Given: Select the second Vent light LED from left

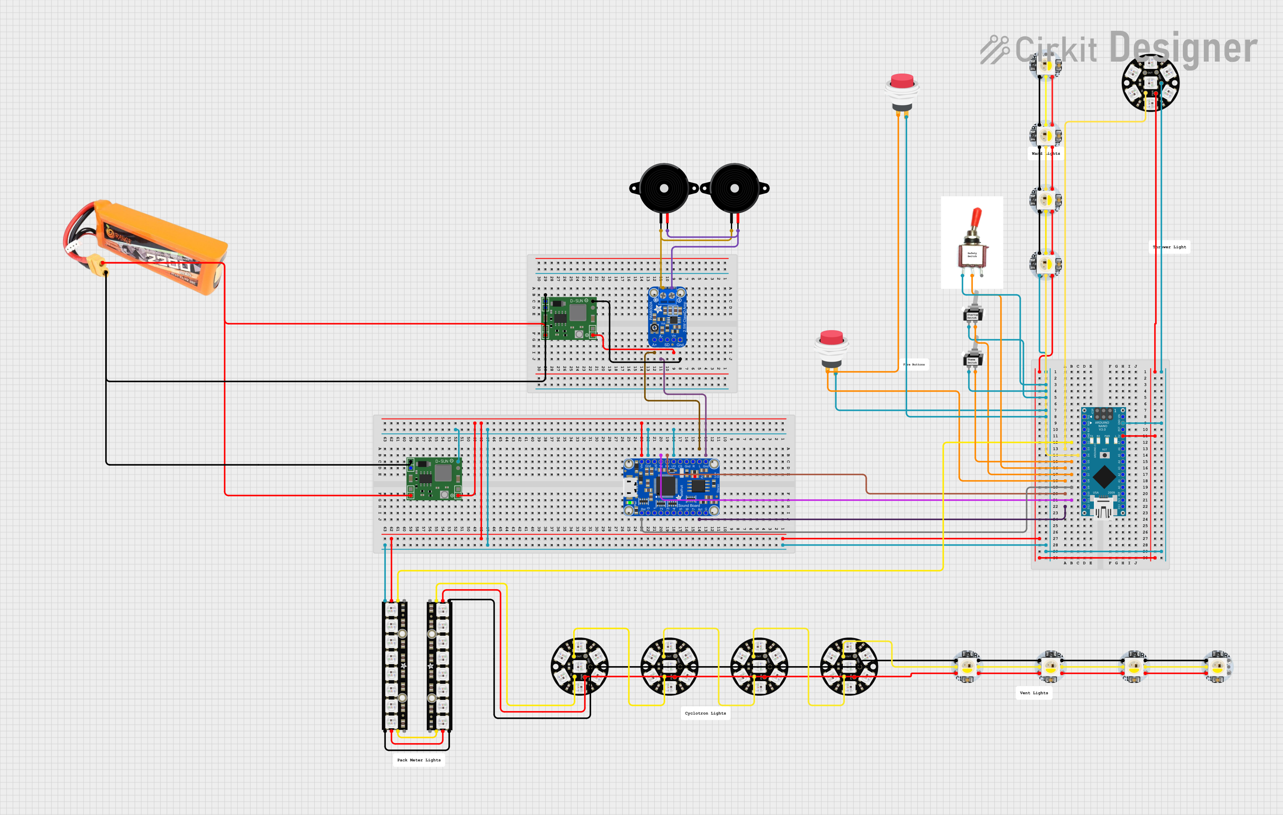Looking at the screenshot, I should 1050,666.
